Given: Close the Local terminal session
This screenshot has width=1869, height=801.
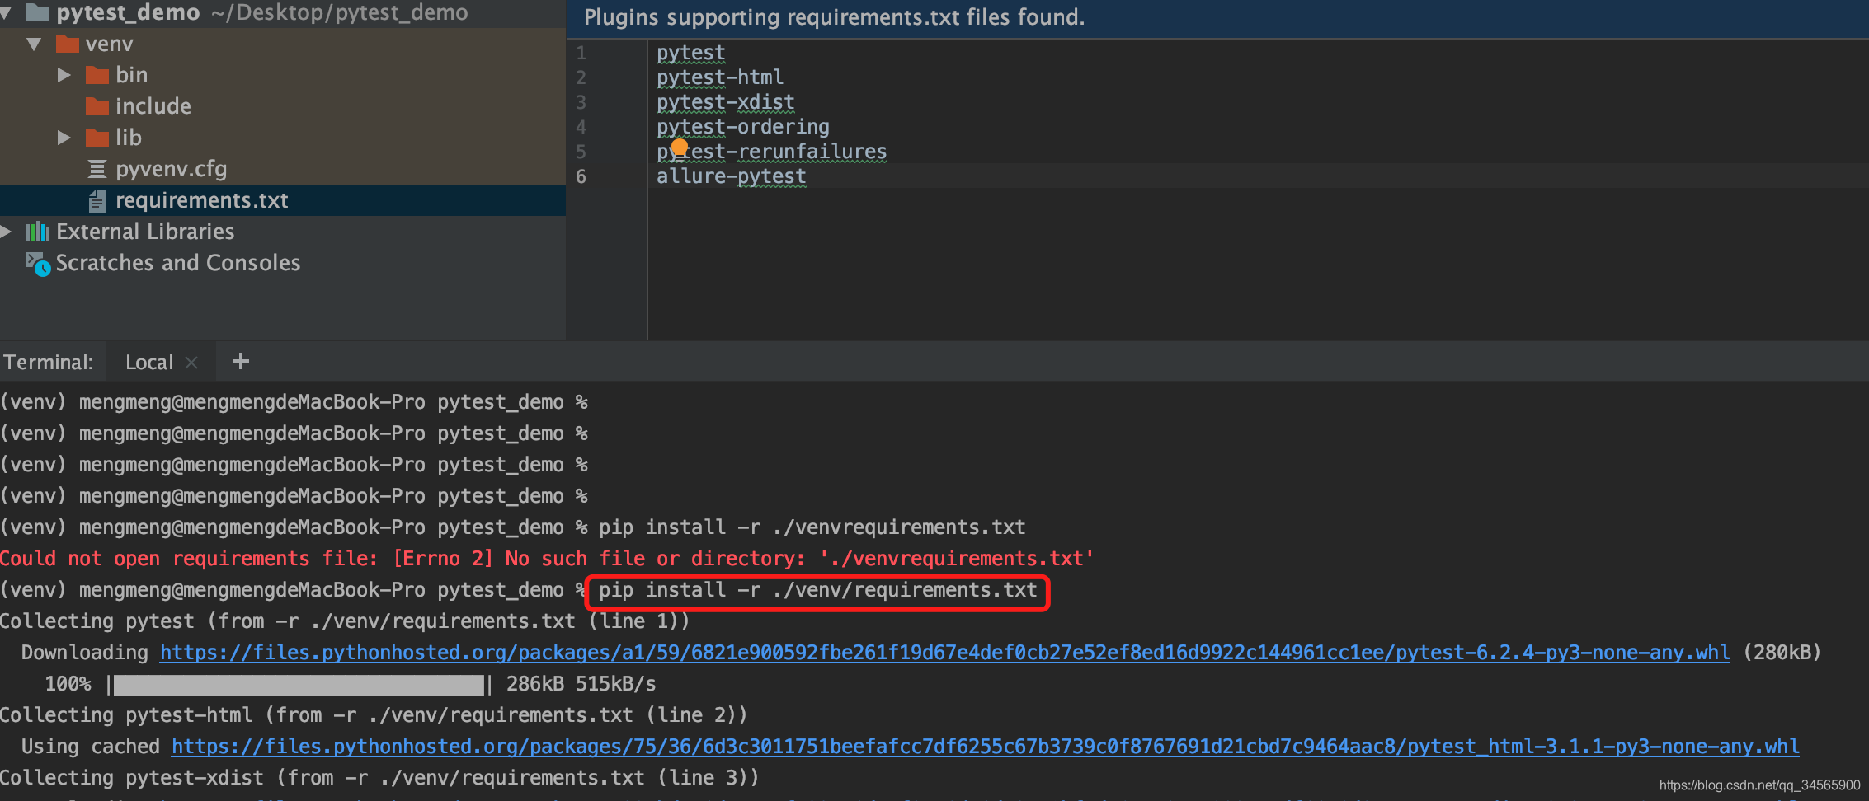Looking at the screenshot, I should point(191,361).
